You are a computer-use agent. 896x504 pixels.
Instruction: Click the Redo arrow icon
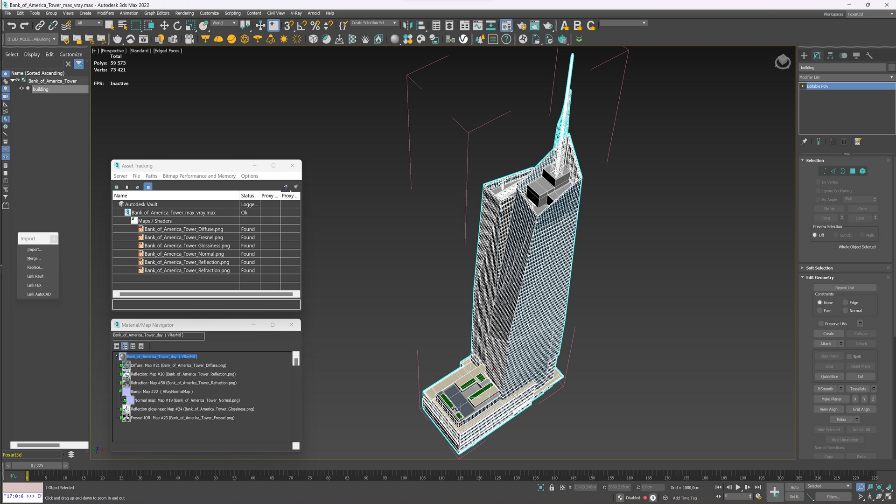click(25, 26)
